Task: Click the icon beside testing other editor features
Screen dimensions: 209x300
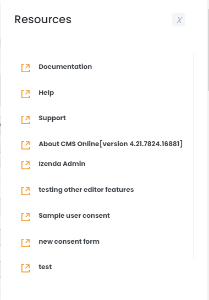Action: (x=26, y=191)
